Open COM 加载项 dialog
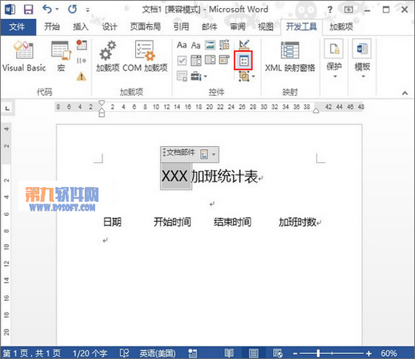This screenshot has width=415, height=359. click(145, 57)
